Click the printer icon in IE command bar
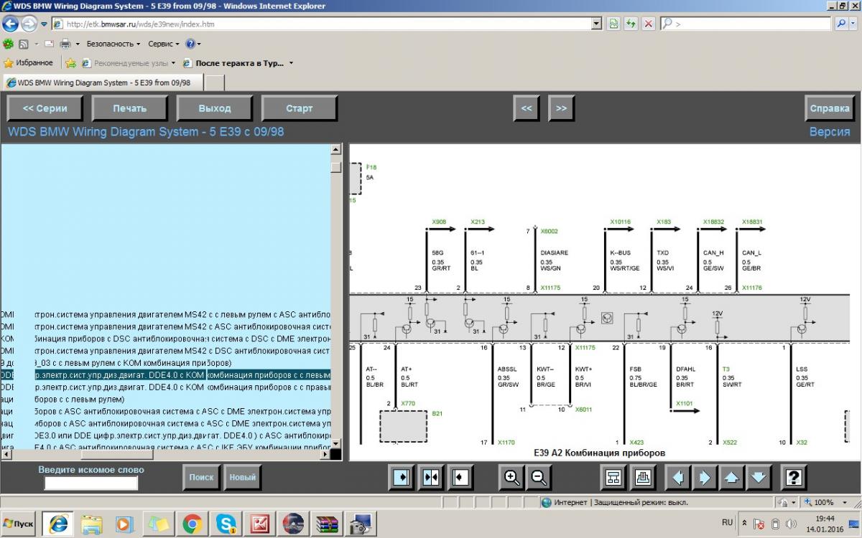The width and height of the screenshot is (862, 538). pyautogui.click(x=65, y=44)
